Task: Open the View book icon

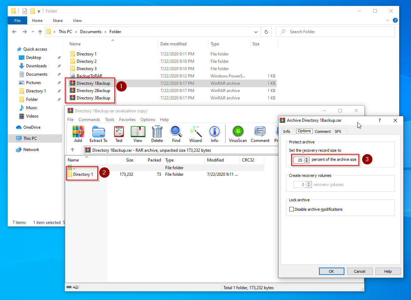Action: click(138, 134)
